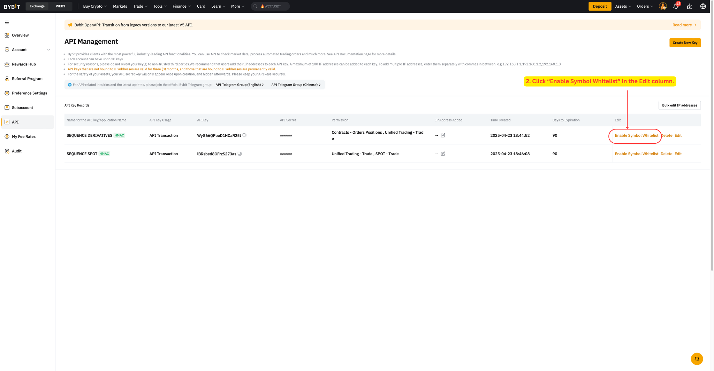This screenshot has height=371, width=714.
Task: Expand the Account section chevron
Action: (48, 50)
